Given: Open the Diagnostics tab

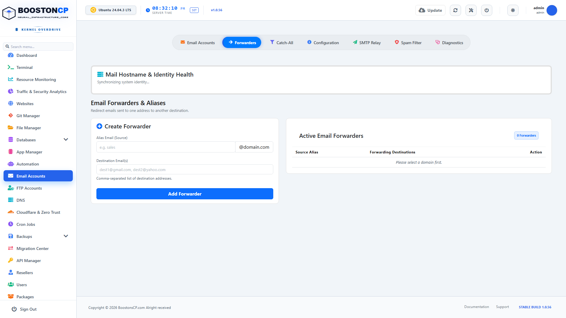Looking at the screenshot, I should click(449, 43).
